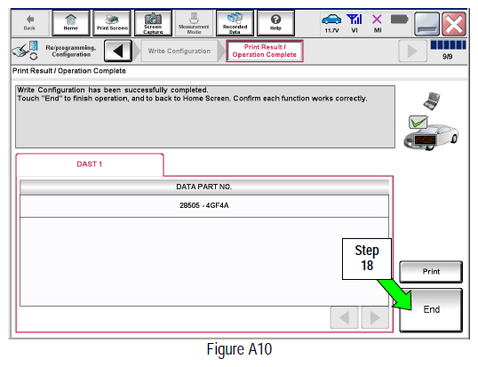Click the greyed right page arrow below table
Viewport: 478px width, 367px height.
pos(375,317)
